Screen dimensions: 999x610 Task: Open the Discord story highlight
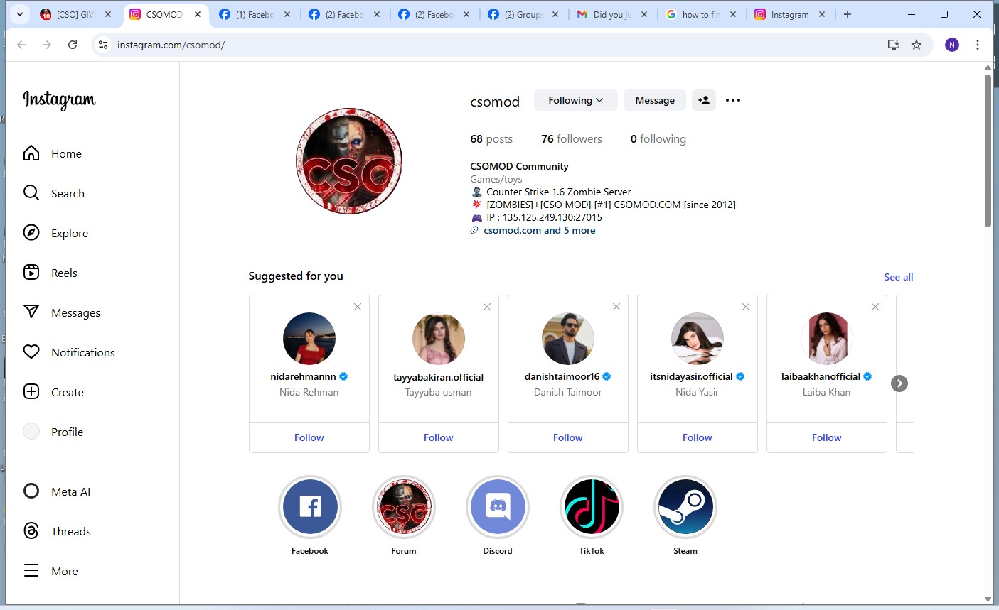click(498, 507)
